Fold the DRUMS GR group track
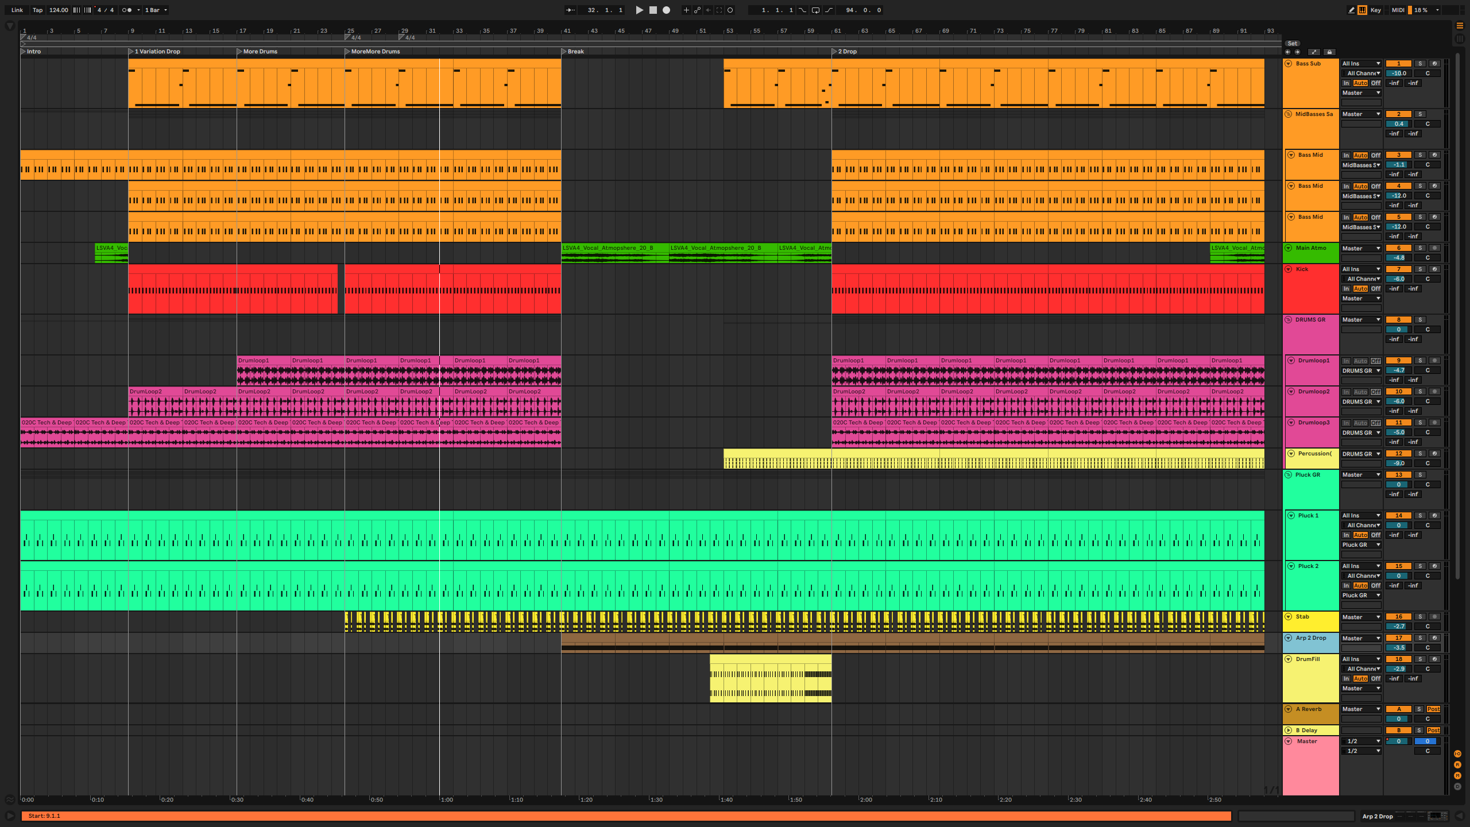Image resolution: width=1470 pixels, height=827 pixels. coord(1288,319)
